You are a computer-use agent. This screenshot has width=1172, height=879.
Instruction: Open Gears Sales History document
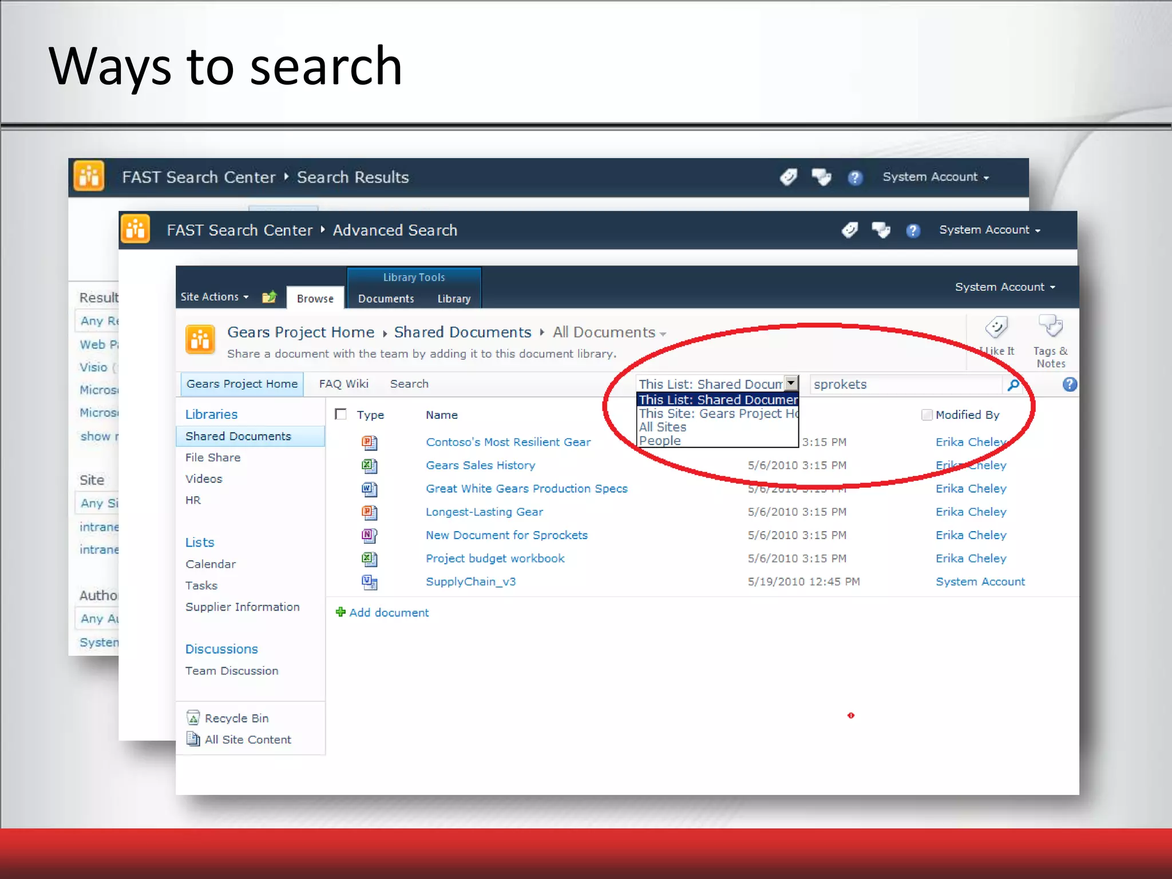click(x=480, y=465)
